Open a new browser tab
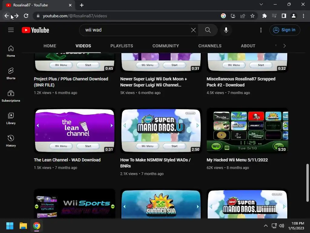 pyautogui.click(x=82, y=5)
